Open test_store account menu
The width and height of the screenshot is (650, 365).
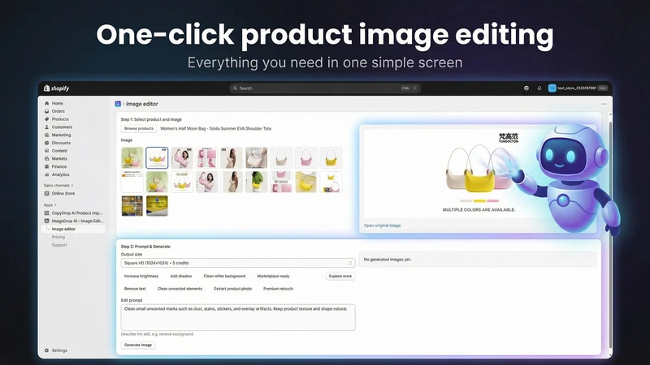pyautogui.click(x=578, y=88)
